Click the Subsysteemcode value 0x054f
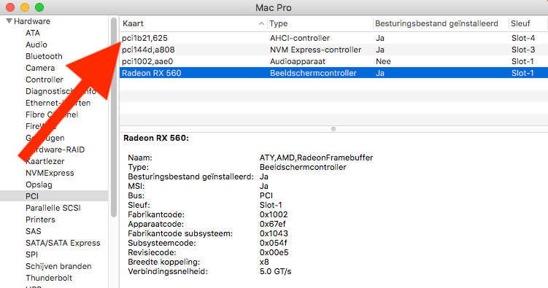 tap(273, 243)
